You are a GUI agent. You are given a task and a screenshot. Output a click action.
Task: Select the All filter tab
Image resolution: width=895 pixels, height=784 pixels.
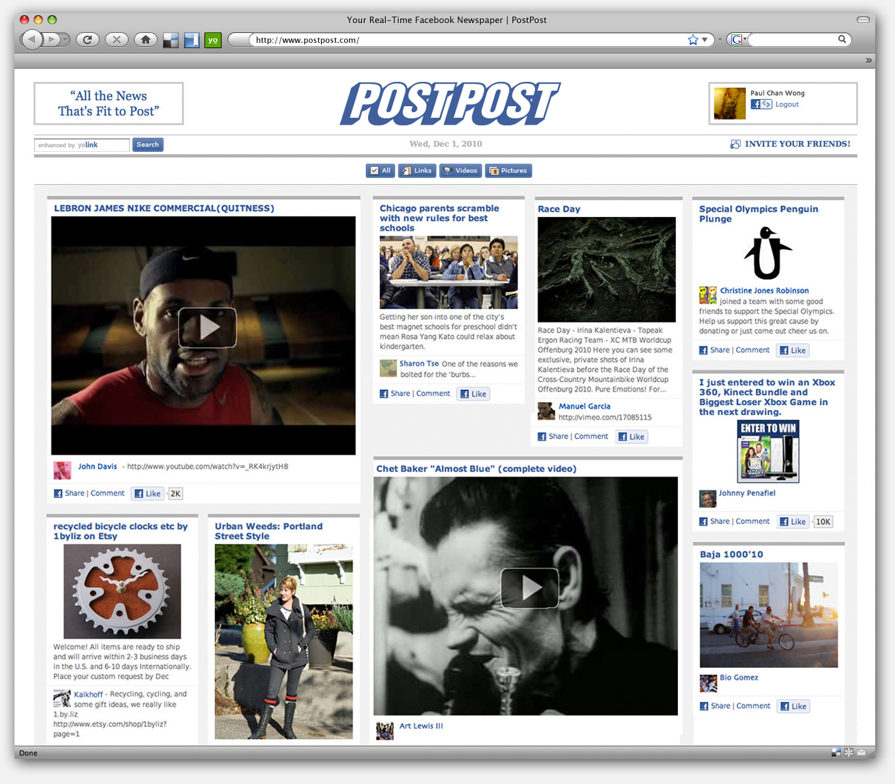coord(381,170)
